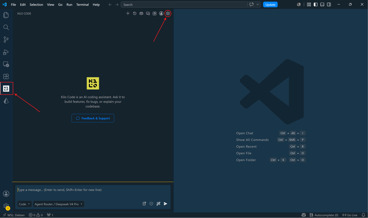Start a new Kilo Code task with plus icon

128,14
